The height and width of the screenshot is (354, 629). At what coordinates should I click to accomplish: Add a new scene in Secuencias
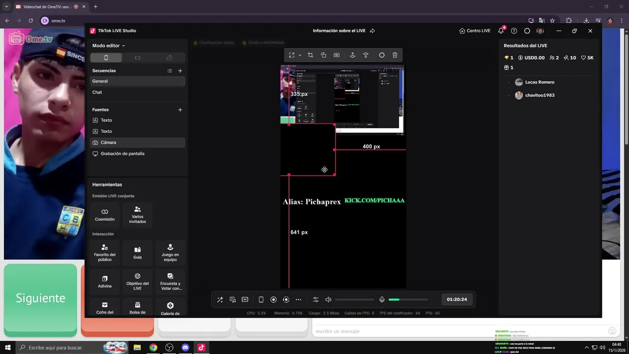(x=180, y=71)
